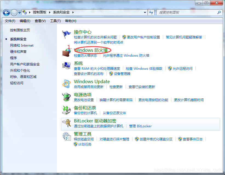Click the refresh button beside address bar
The image size is (225, 175).
151,13
